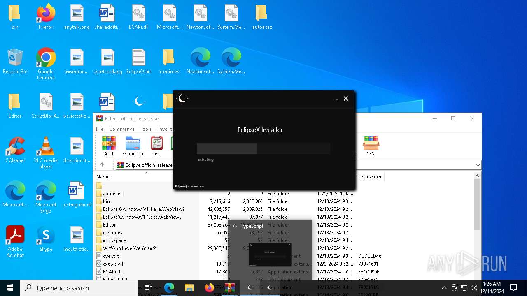The image size is (527, 296).
Task: Open the Commands menu in WinRAR
Action: pyautogui.click(x=122, y=129)
